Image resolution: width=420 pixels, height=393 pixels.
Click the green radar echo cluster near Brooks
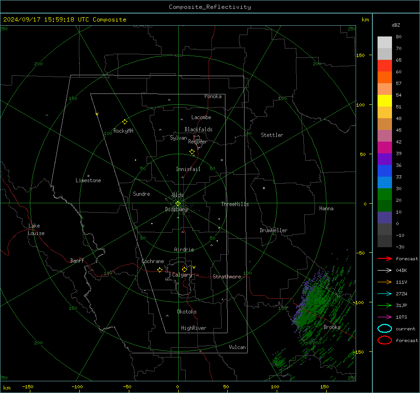coord(314,302)
